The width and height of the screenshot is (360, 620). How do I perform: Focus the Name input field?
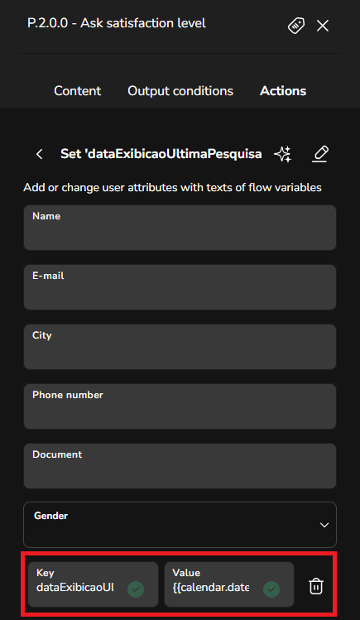point(180,228)
